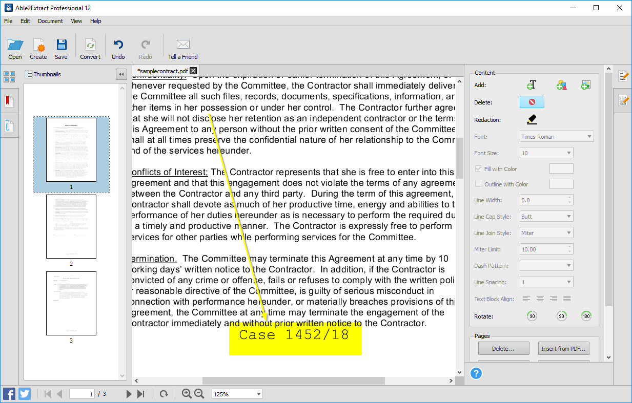The height and width of the screenshot is (403, 632).
Task: Open the Document menu
Action: click(x=50, y=21)
